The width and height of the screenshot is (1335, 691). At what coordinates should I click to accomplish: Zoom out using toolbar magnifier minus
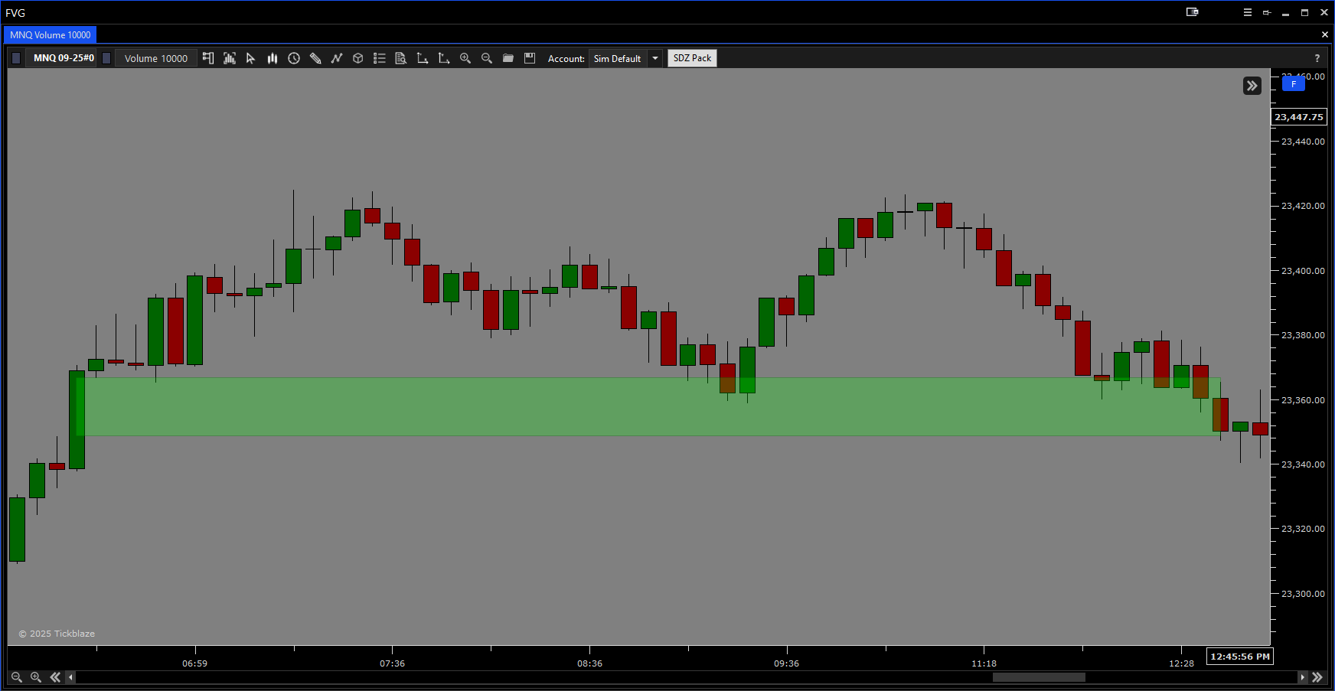pyautogui.click(x=487, y=58)
